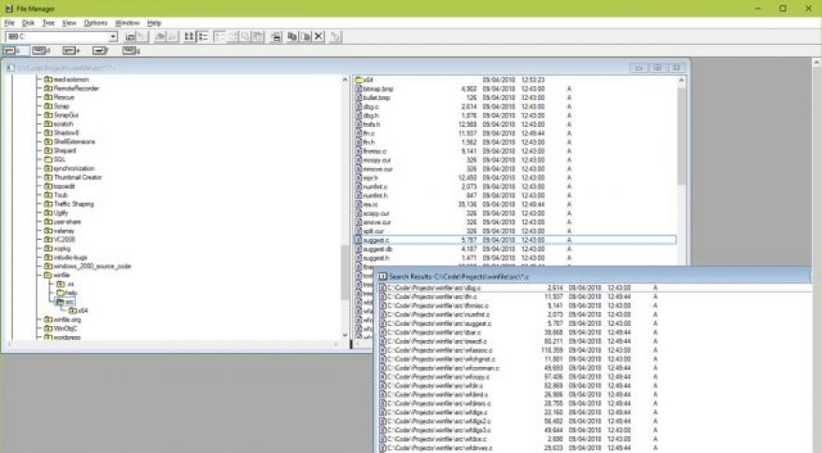The width and height of the screenshot is (822, 453).
Task: Click the Copy files toolbar icon
Action: 292,36
